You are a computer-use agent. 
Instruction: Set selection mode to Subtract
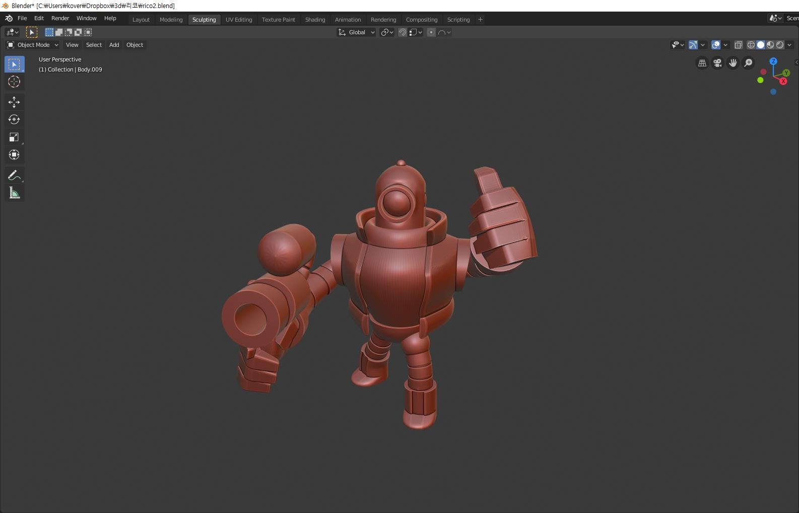[69, 32]
